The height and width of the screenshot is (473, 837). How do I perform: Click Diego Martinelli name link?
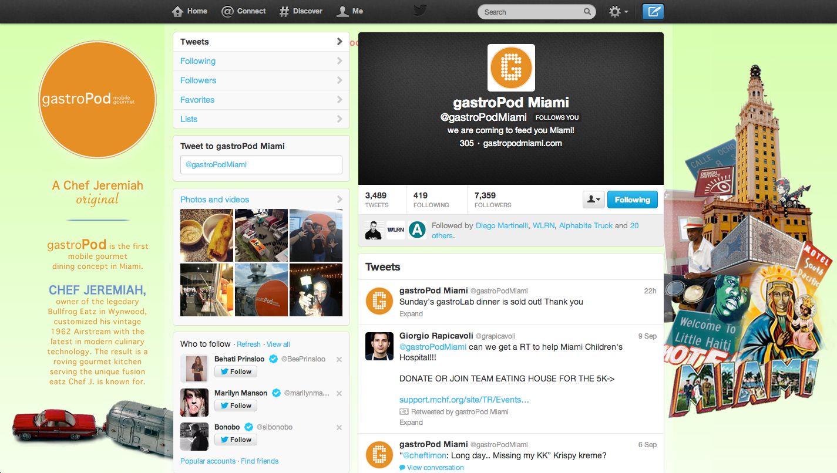pos(502,225)
